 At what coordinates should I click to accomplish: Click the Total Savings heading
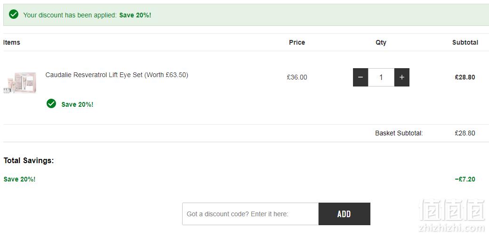29,161
